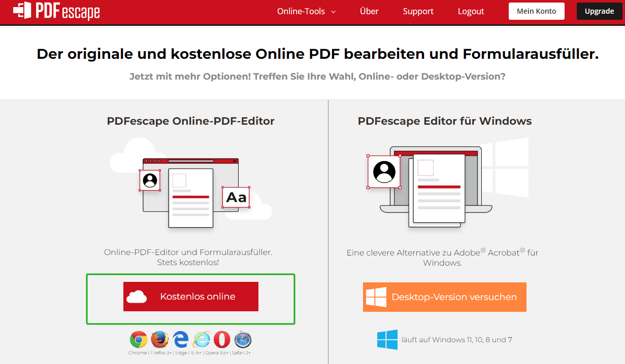
Task: Open the Support menu item
Action: tap(418, 11)
